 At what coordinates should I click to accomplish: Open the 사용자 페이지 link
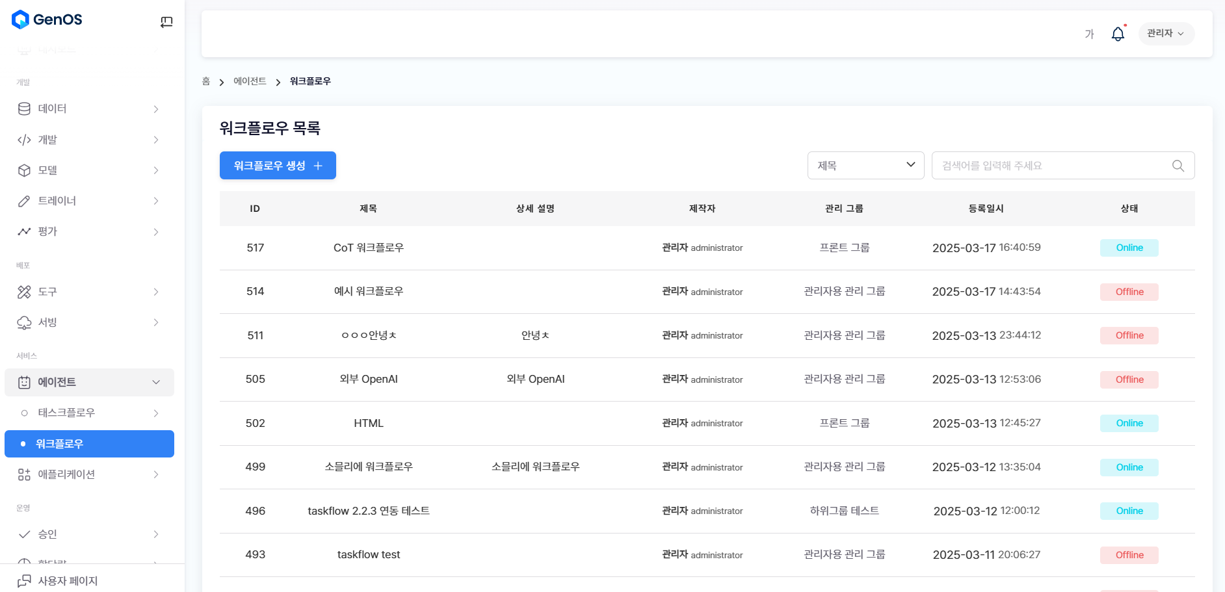[x=68, y=580]
